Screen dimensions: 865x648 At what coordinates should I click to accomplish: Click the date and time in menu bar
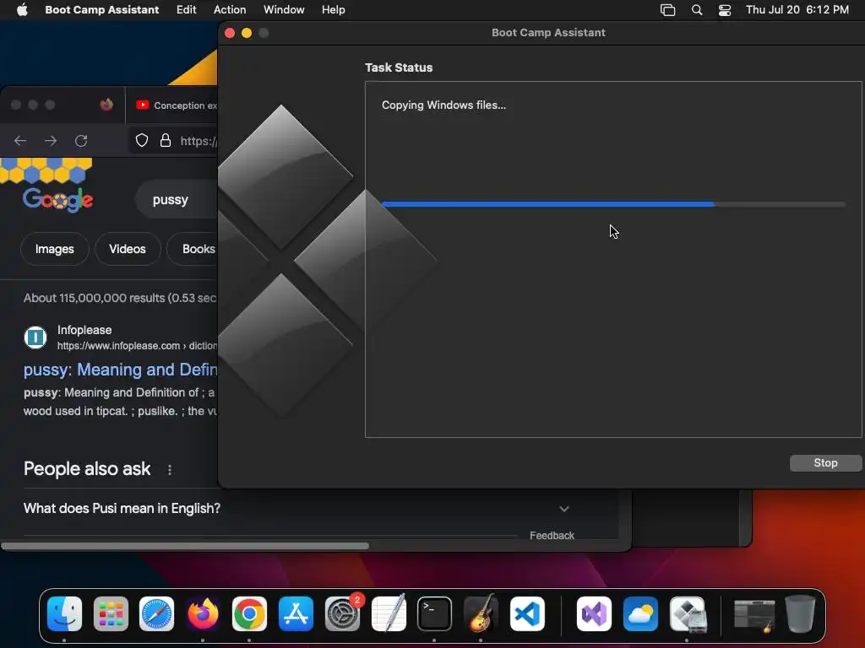point(797,10)
